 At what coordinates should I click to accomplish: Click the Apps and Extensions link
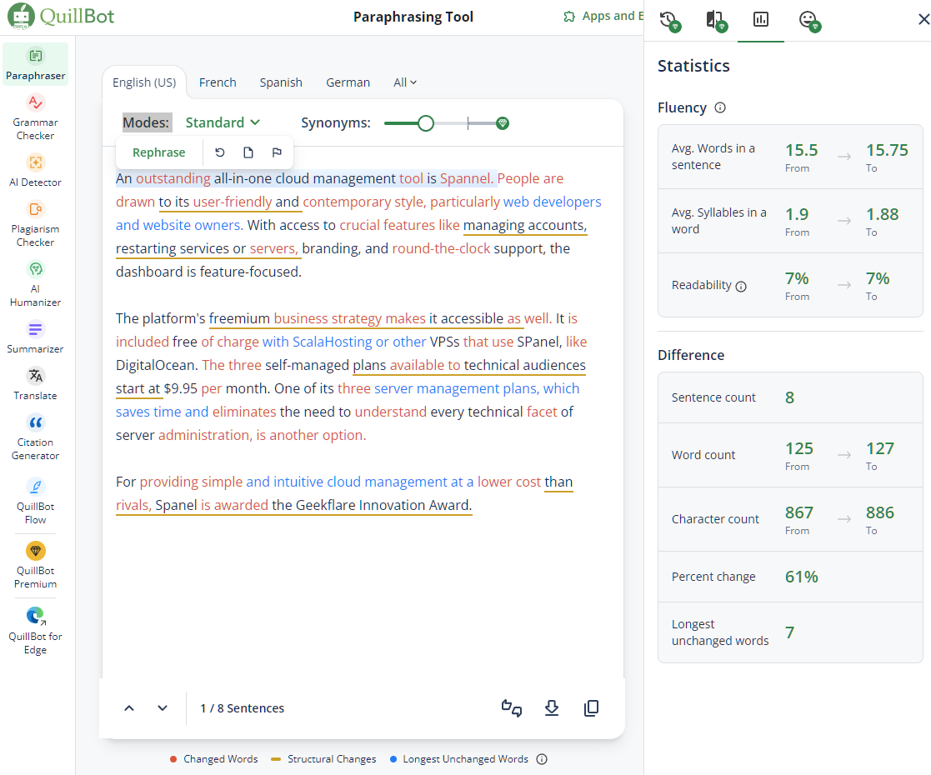click(x=612, y=16)
